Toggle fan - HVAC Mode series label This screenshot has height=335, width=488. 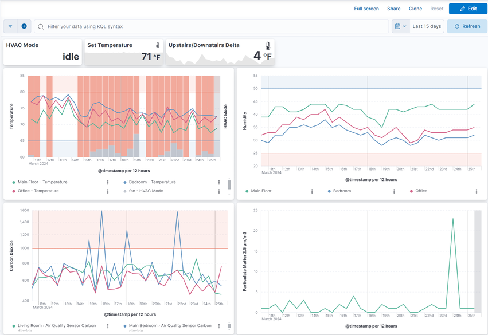146,191
